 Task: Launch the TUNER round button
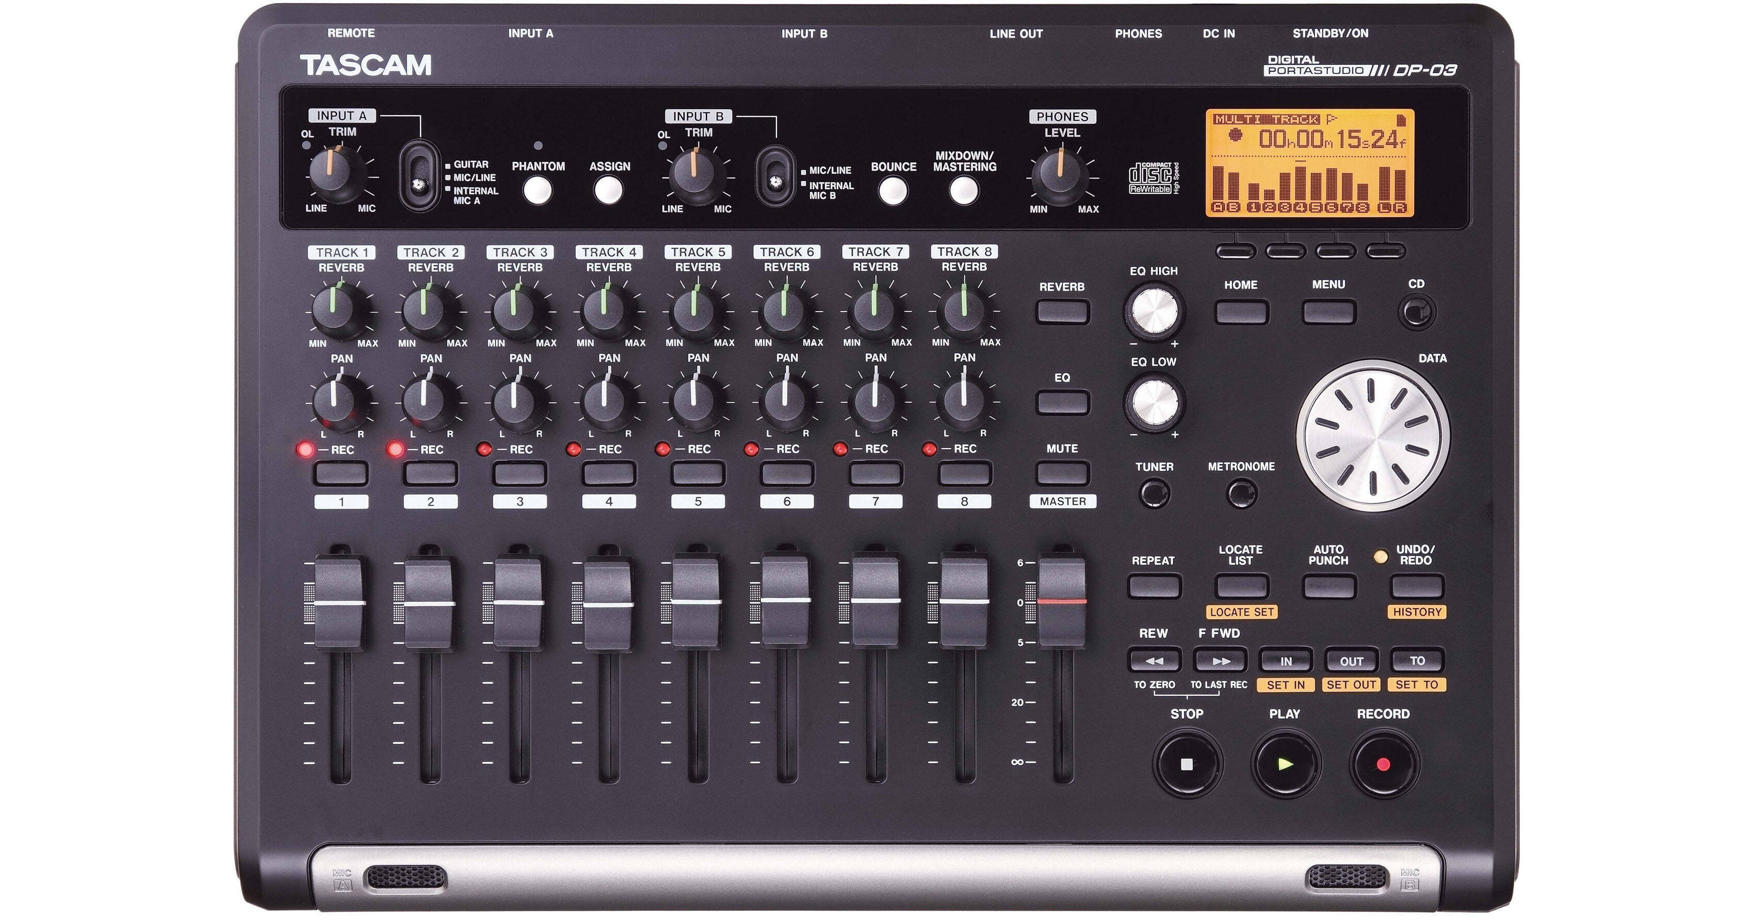(x=1155, y=492)
